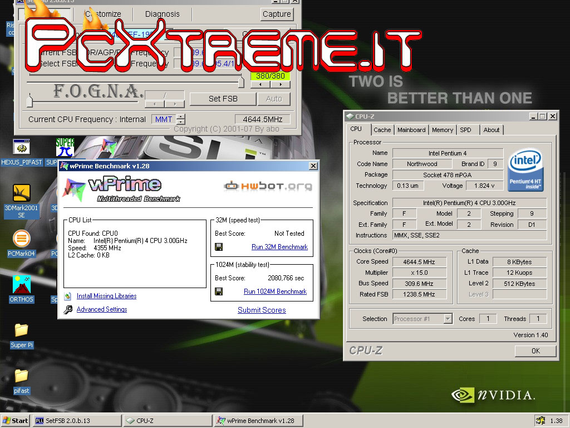Increase the MMT spinner in SetFSB
Screen dimensions: 570x428
[x=181, y=116]
